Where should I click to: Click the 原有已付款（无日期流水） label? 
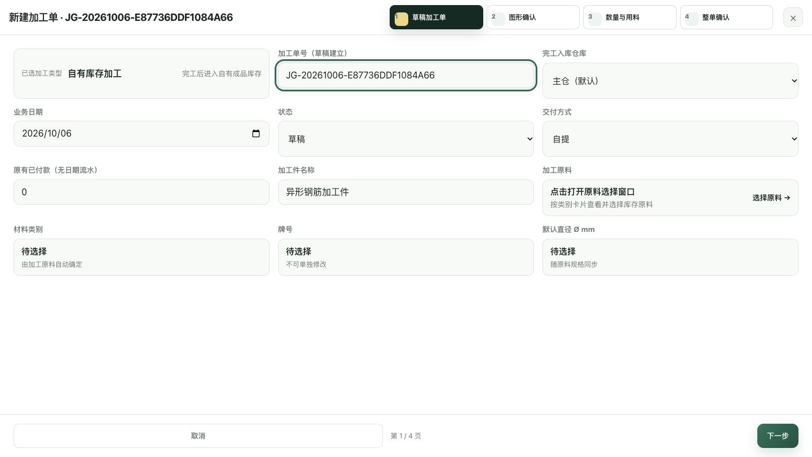coord(58,170)
